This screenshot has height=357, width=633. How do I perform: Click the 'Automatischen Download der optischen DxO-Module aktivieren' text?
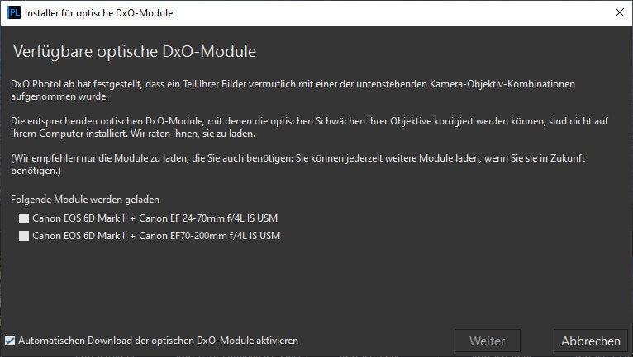pyautogui.click(x=159, y=341)
